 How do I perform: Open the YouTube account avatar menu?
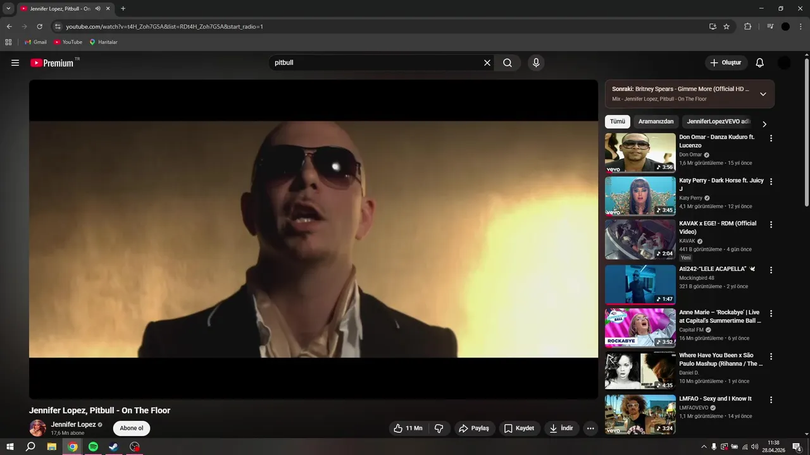(784, 63)
